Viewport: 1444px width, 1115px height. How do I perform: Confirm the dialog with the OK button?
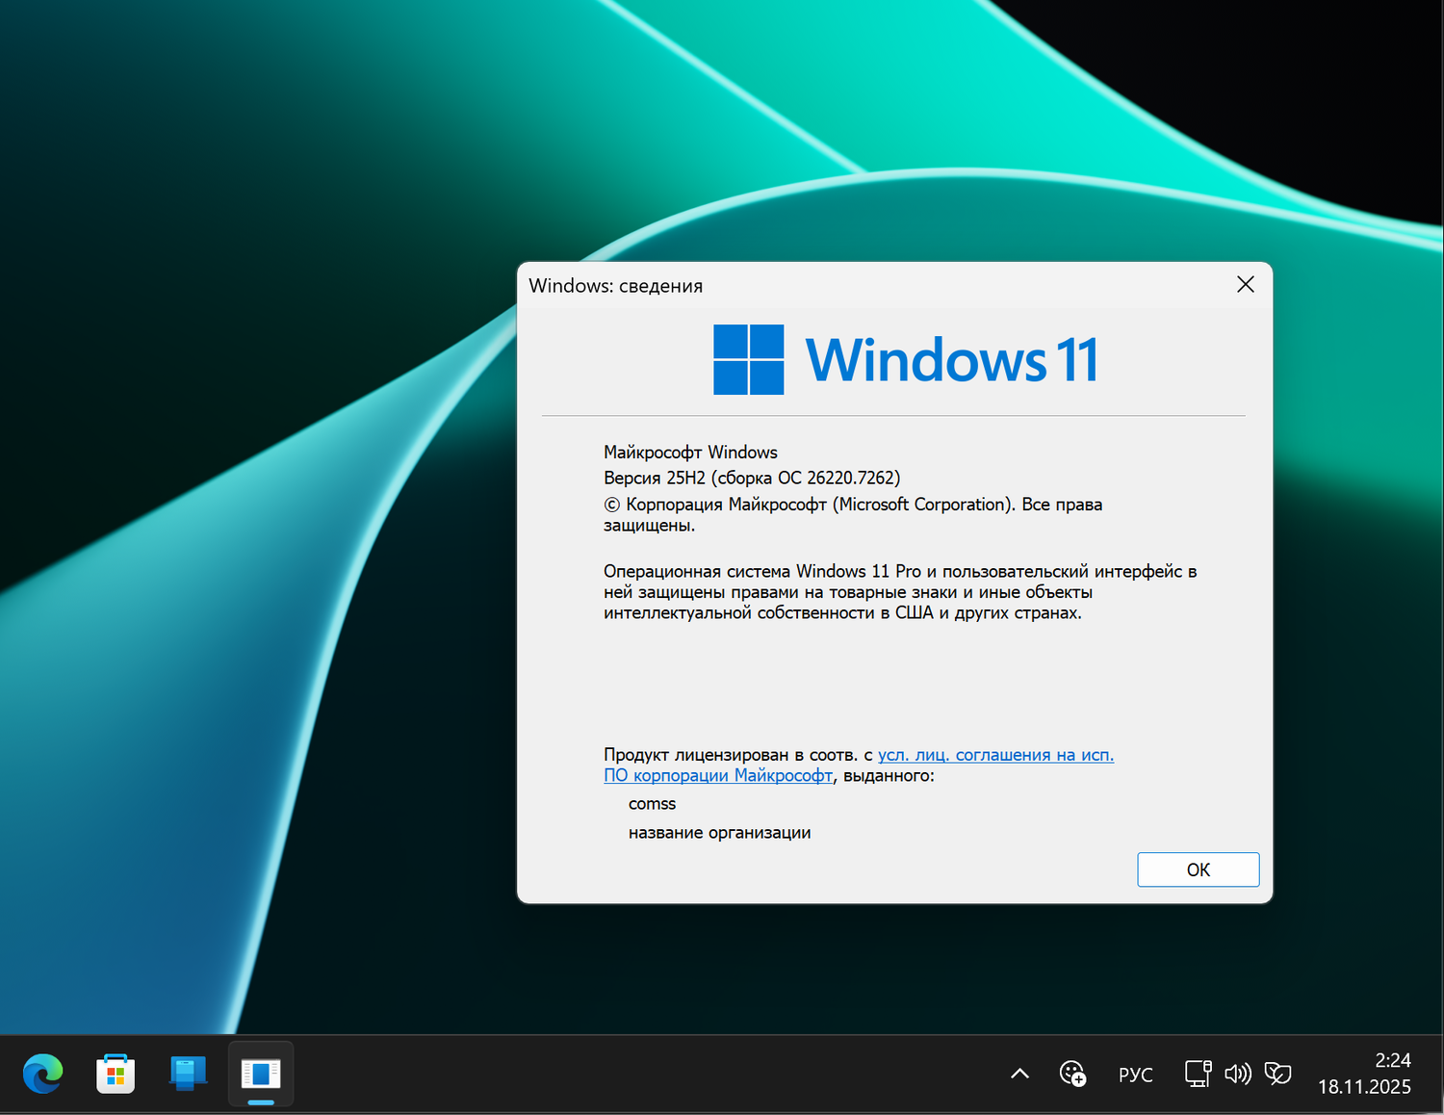tap(1198, 869)
